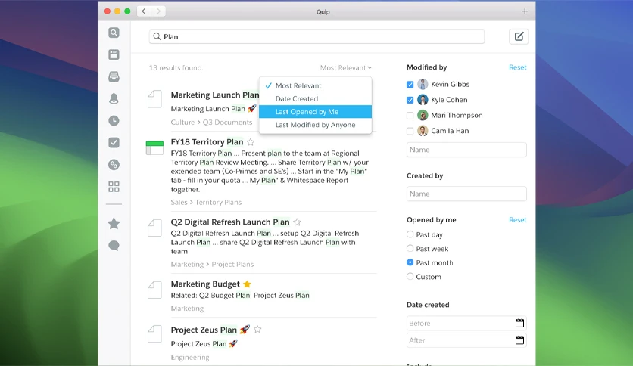The image size is (633, 366).
Task: Click the Territory Plans folder path
Action: pyautogui.click(x=218, y=203)
